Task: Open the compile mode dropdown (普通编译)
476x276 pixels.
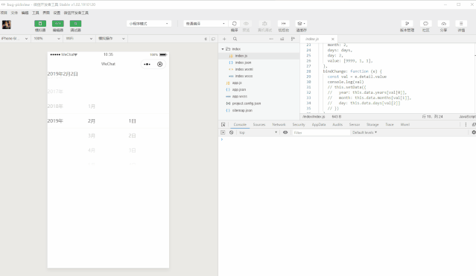Action: coord(205,24)
